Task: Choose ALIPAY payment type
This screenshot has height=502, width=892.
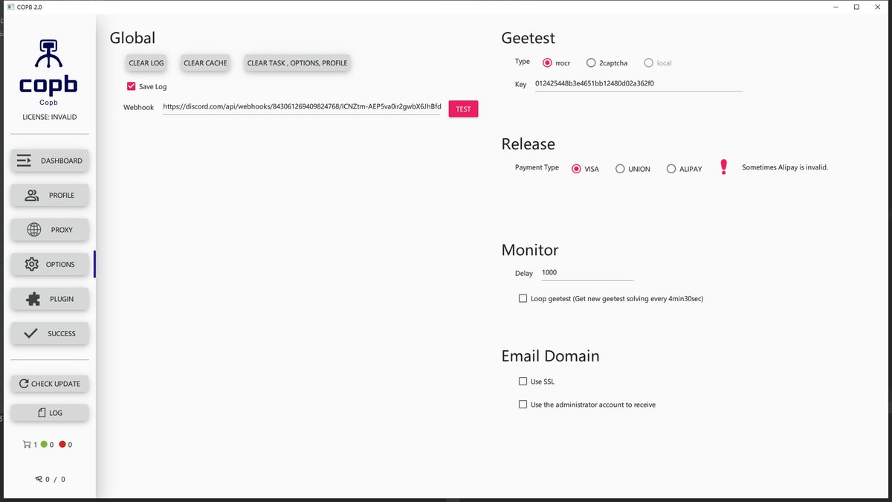Action: [x=671, y=169]
